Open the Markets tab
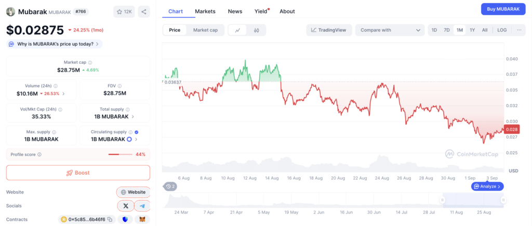532x226 pixels. click(x=205, y=11)
